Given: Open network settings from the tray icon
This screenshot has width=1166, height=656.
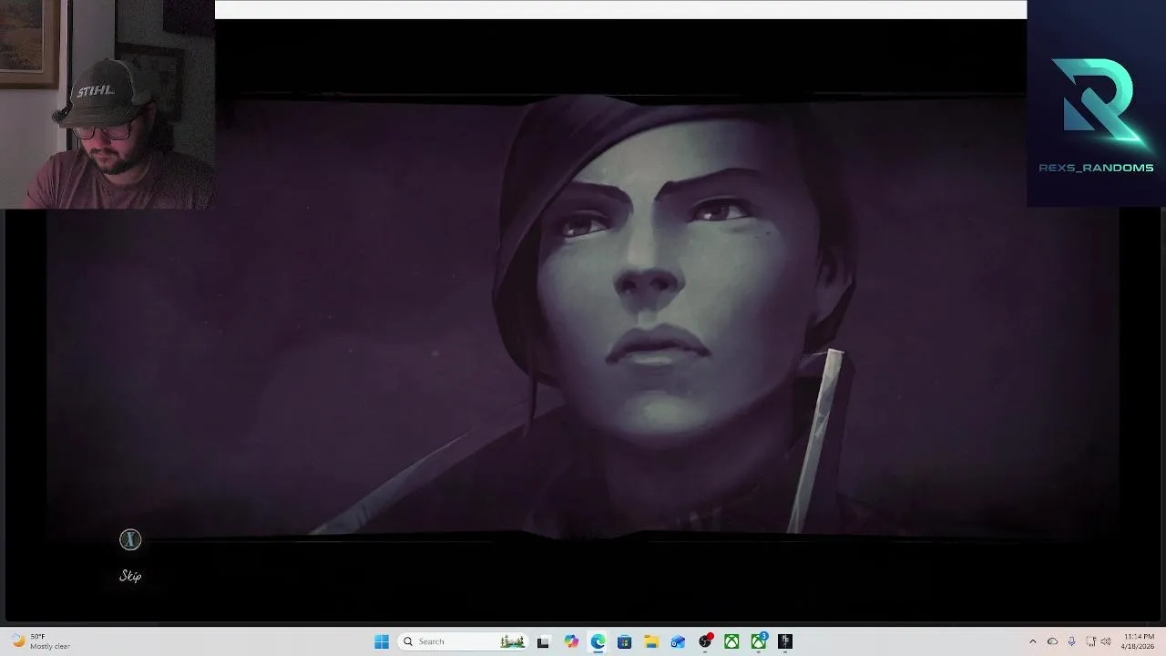Looking at the screenshot, I should 1090,641.
